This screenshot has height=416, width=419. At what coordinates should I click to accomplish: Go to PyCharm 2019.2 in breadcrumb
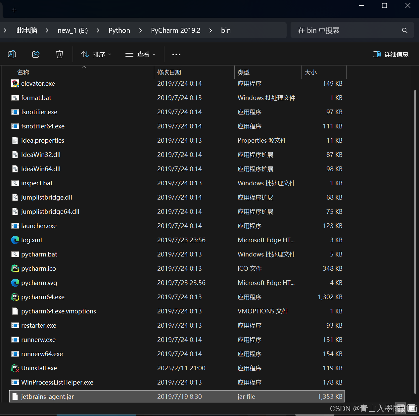click(x=176, y=30)
